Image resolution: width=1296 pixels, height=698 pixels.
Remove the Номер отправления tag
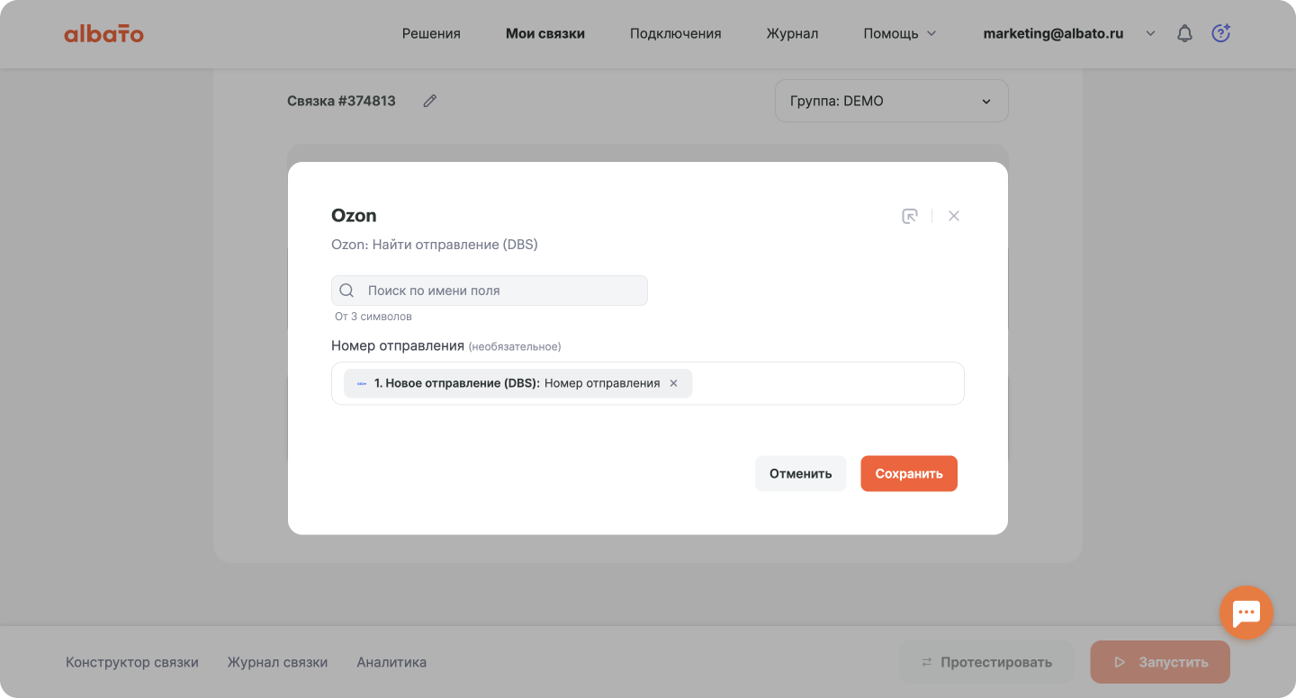click(x=673, y=383)
